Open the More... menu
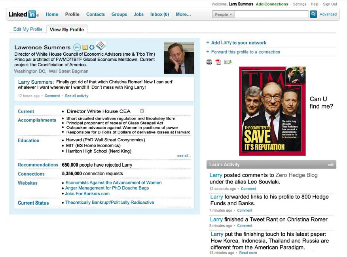 point(183,14)
